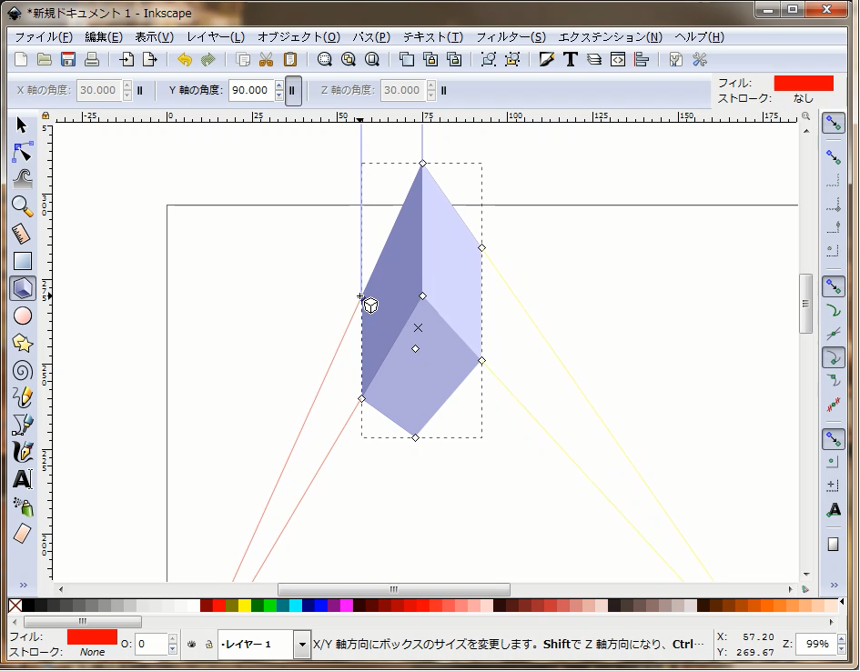Toggle current layer visibility eye icon

tap(192, 645)
